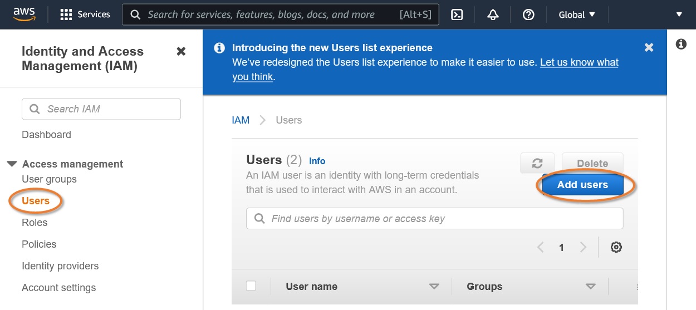The width and height of the screenshot is (696, 310).
Task: Focus the top AWS search bar
Action: click(281, 15)
